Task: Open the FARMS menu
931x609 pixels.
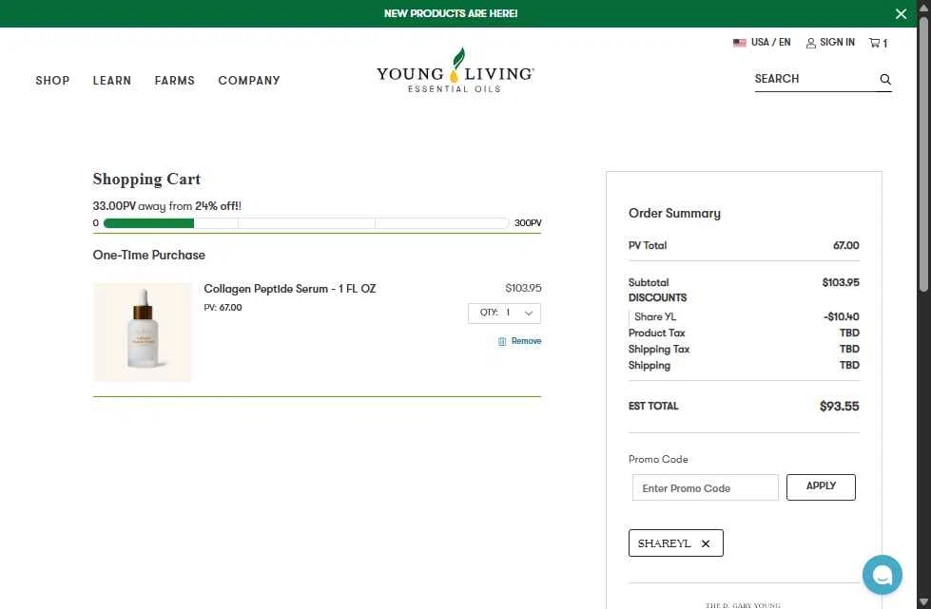Action: click(175, 80)
